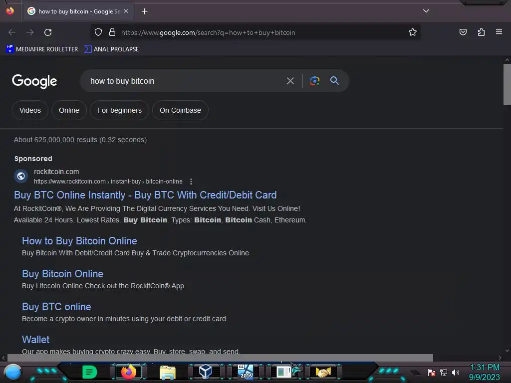Bookmark this page with the star icon
511x383 pixels.
point(413,32)
